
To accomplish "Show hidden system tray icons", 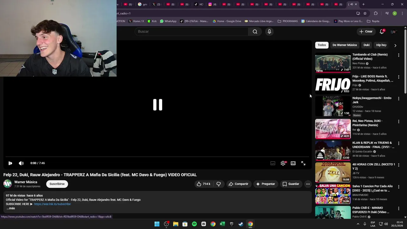I will [x=358, y=224].
